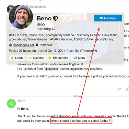129x129 pixels.
Task: Click the location pin icon near Temecula
Action: [x=37, y=45]
